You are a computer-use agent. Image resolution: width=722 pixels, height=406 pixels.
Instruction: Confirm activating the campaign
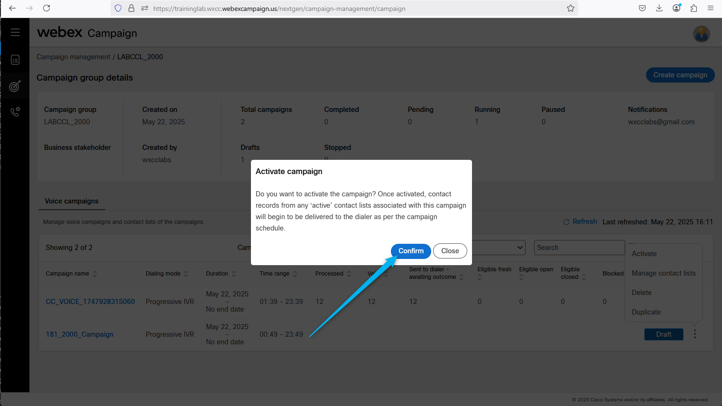(411, 251)
